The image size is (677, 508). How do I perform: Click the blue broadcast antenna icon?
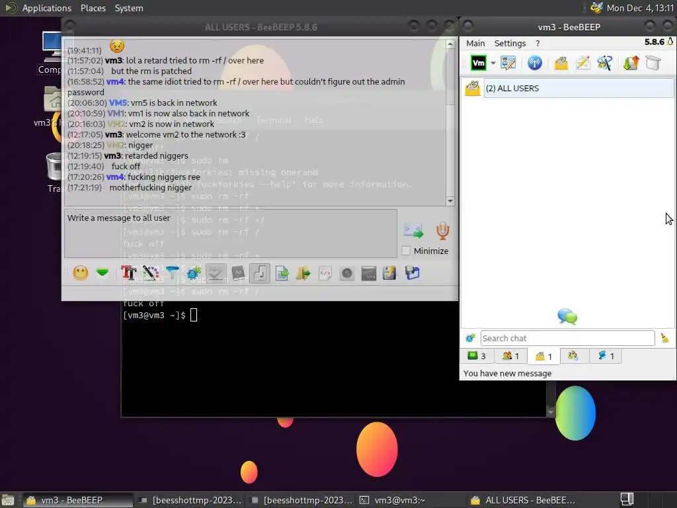pyautogui.click(x=534, y=63)
